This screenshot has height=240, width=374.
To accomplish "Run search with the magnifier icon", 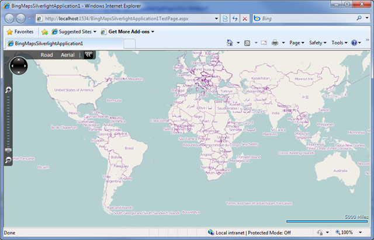I will (359, 18).
